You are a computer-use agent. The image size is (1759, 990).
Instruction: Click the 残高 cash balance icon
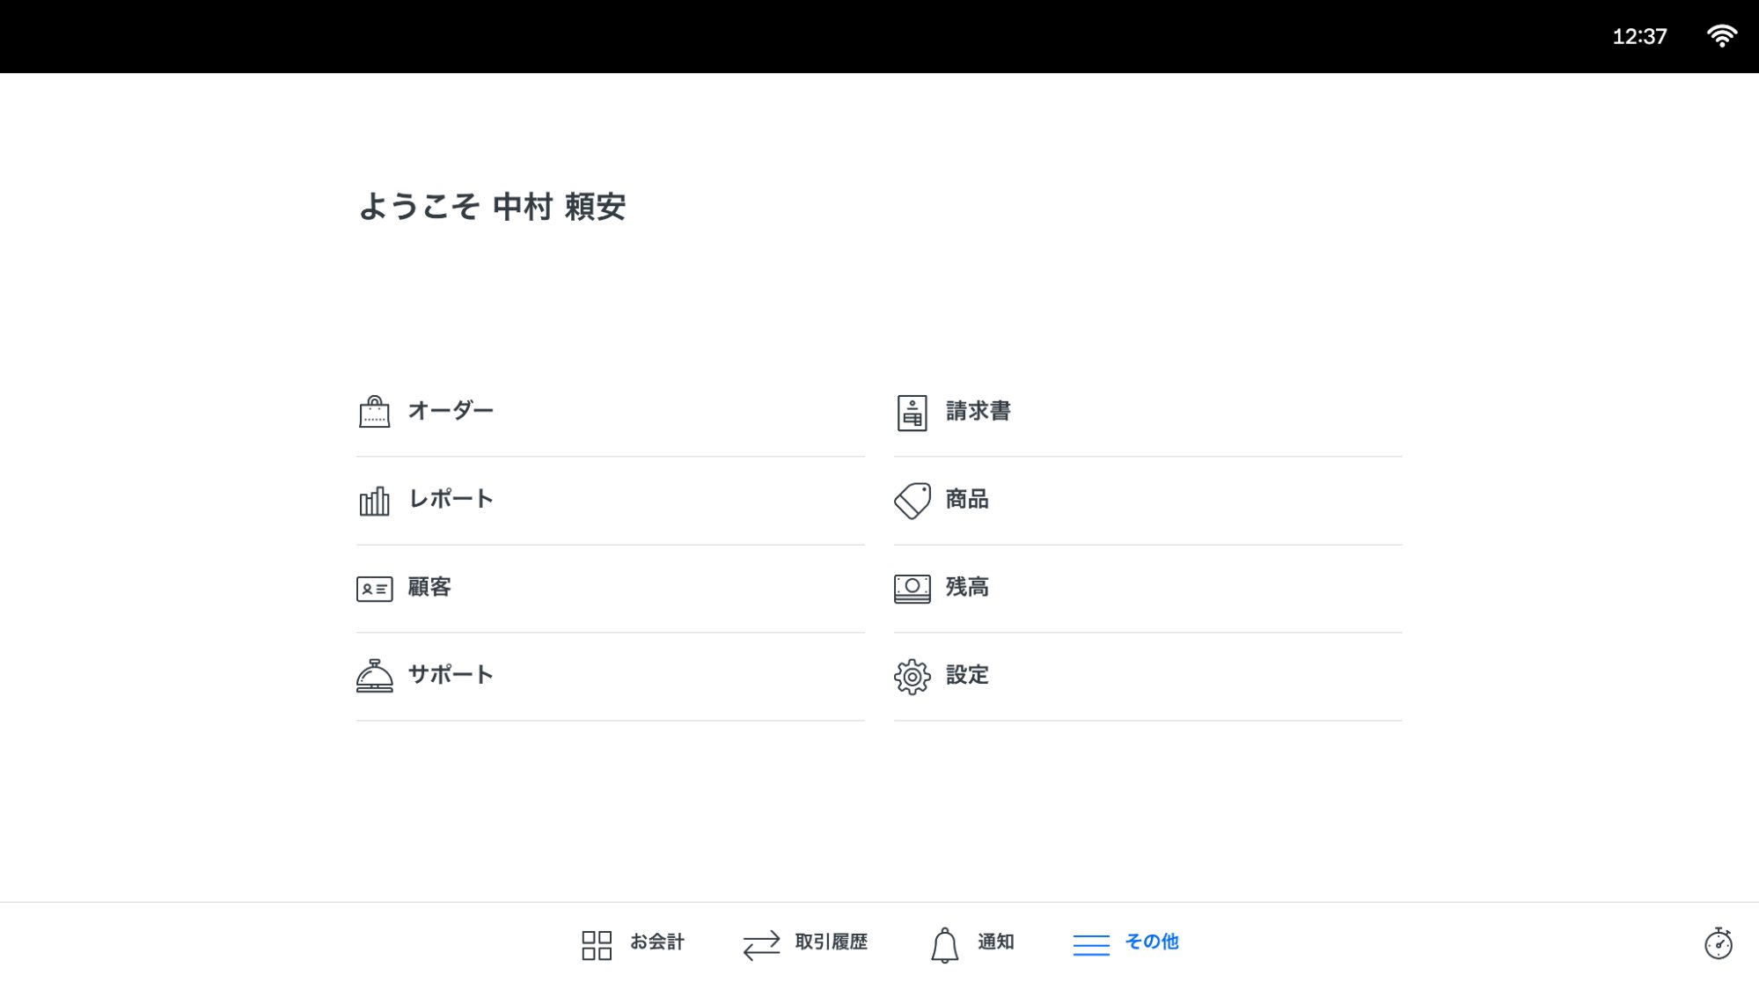coord(912,587)
